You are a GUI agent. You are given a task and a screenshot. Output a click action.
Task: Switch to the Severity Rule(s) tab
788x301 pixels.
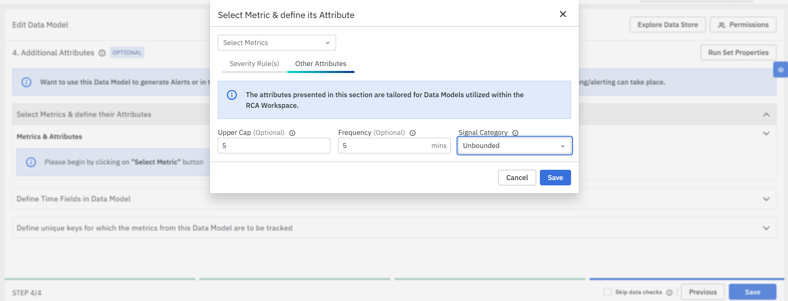pos(254,64)
